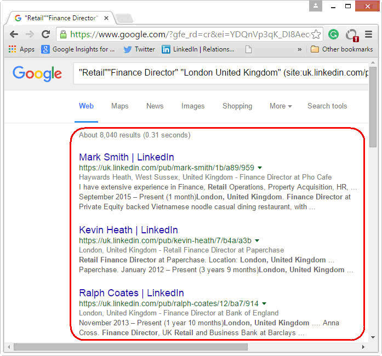The image size is (382, 356).
Task: Click the address bar URL
Action: point(190,35)
